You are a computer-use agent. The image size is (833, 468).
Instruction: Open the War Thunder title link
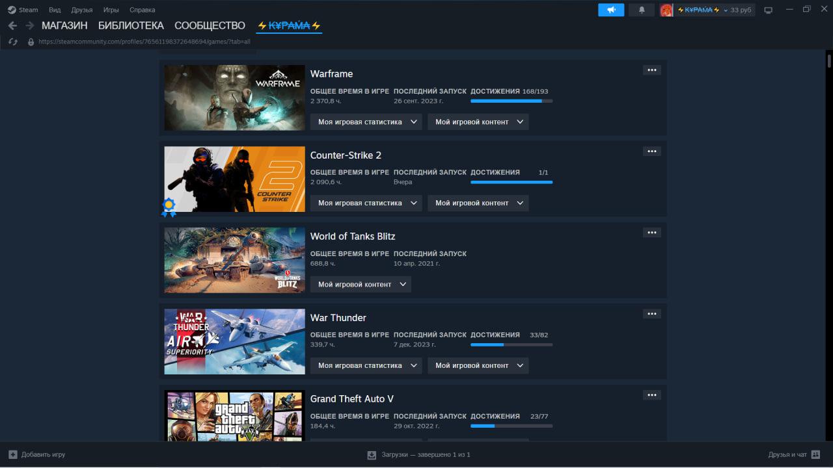pyautogui.click(x=338, y=317)
